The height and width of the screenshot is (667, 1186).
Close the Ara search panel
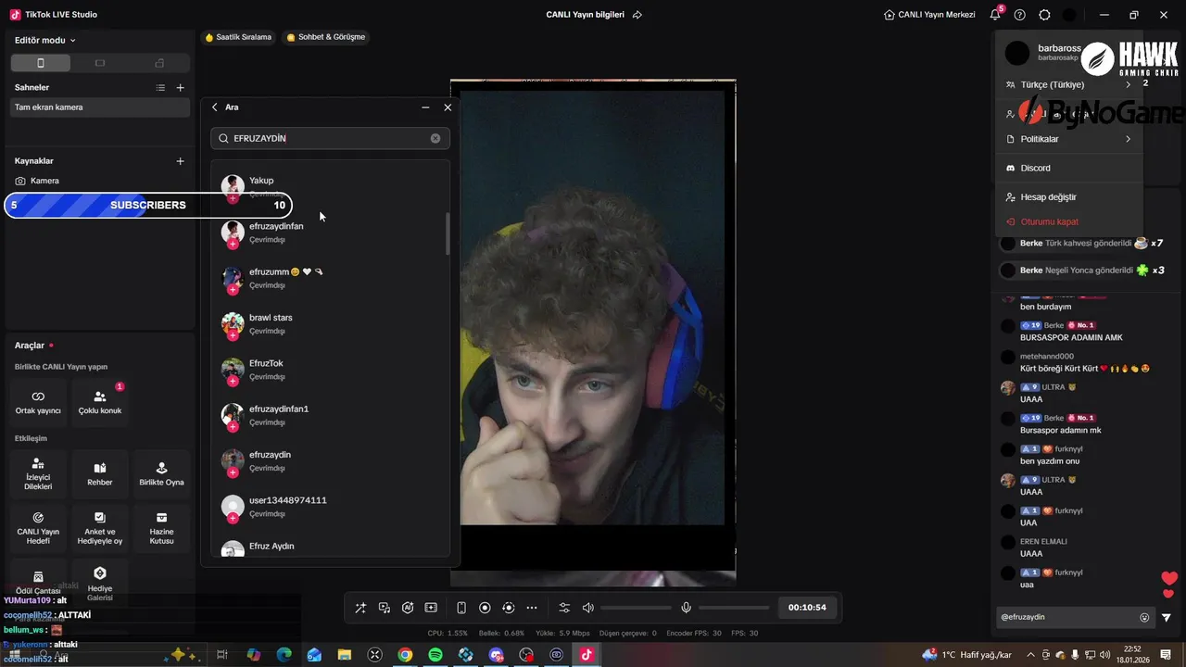448,107
